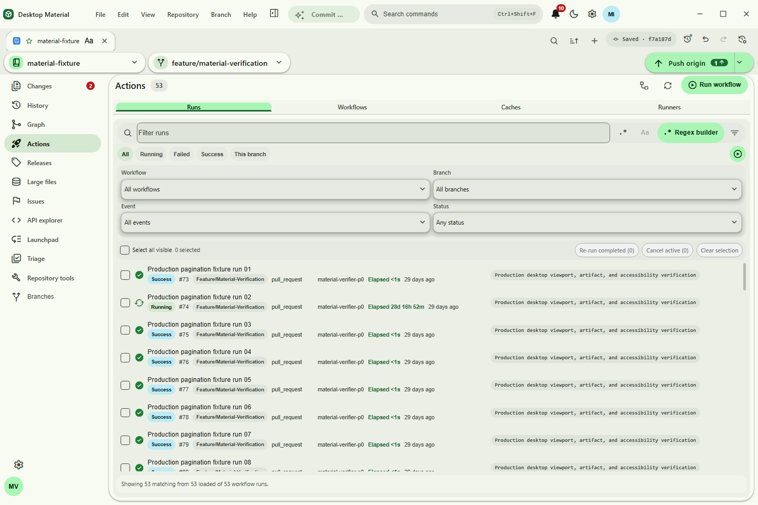Focus the Filter runs input field

click(373, 133)
